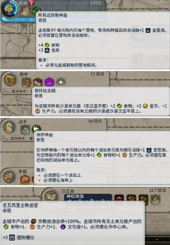Select the 战术 chess knight technology icon
The image size is (170, 245).
[x=10, y=127]
